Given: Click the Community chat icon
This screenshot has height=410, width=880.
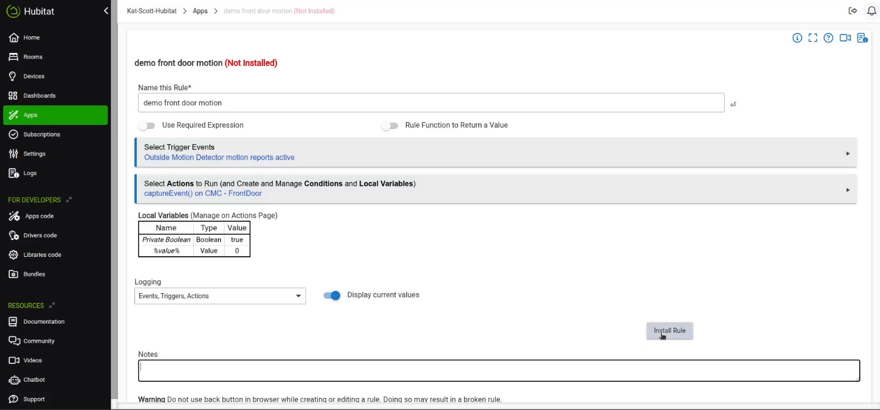Looking at the screenshot, I should pyautogui.click(x=14, y=341).
